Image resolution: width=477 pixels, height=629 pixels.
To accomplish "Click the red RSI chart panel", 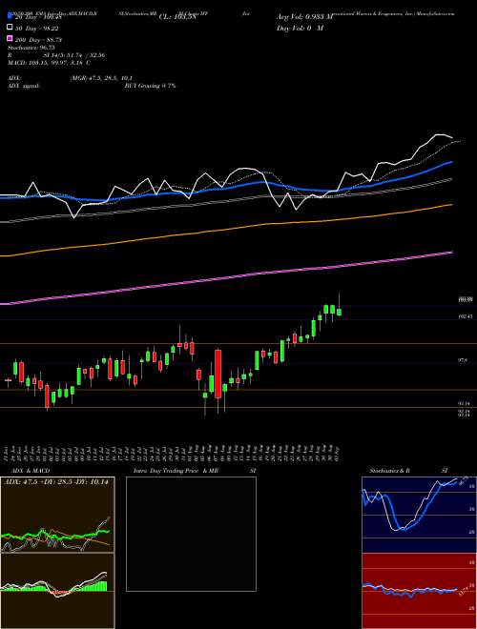I will (x=419, y=591).
